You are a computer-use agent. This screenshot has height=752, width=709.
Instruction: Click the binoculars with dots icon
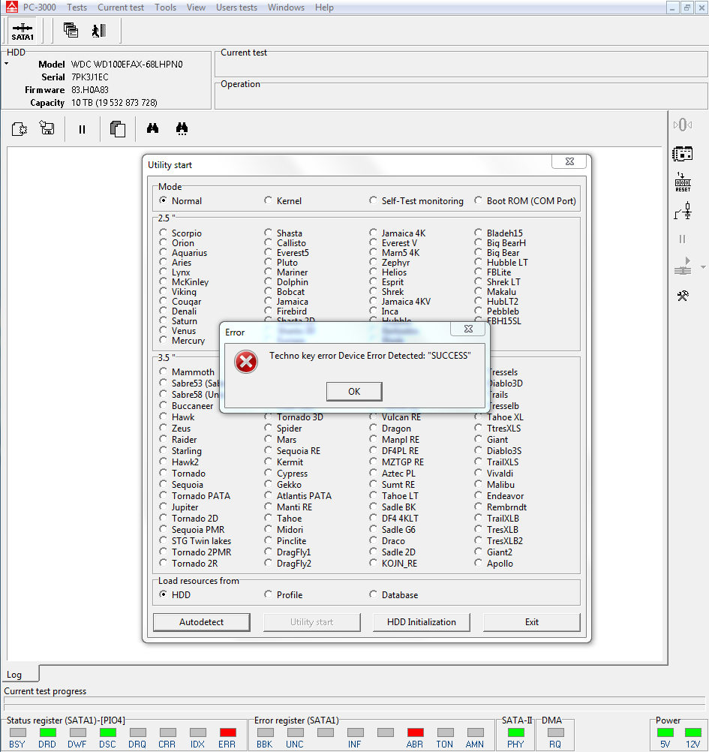tap(182, 128)
